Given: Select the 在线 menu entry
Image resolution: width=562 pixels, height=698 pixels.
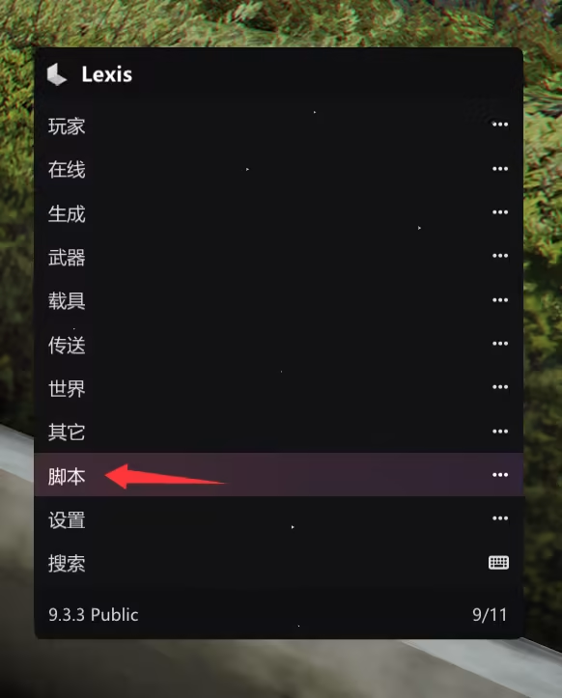Looking at the screenshot, I should coord(279,169).
